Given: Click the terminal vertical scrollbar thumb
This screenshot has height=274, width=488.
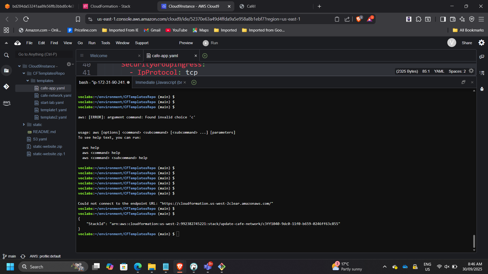Looking at the screenshot, I should (474, 241).
